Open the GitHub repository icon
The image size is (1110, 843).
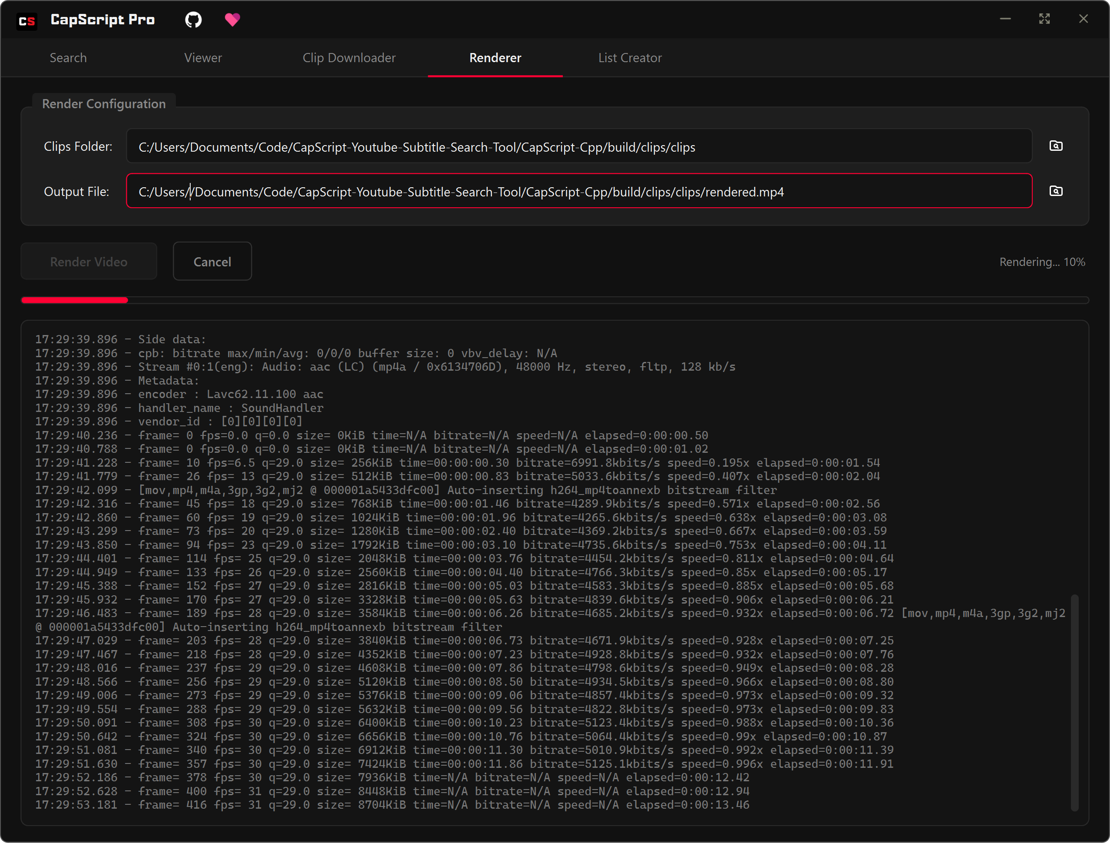pyautogui.click(x=193, y=20)
